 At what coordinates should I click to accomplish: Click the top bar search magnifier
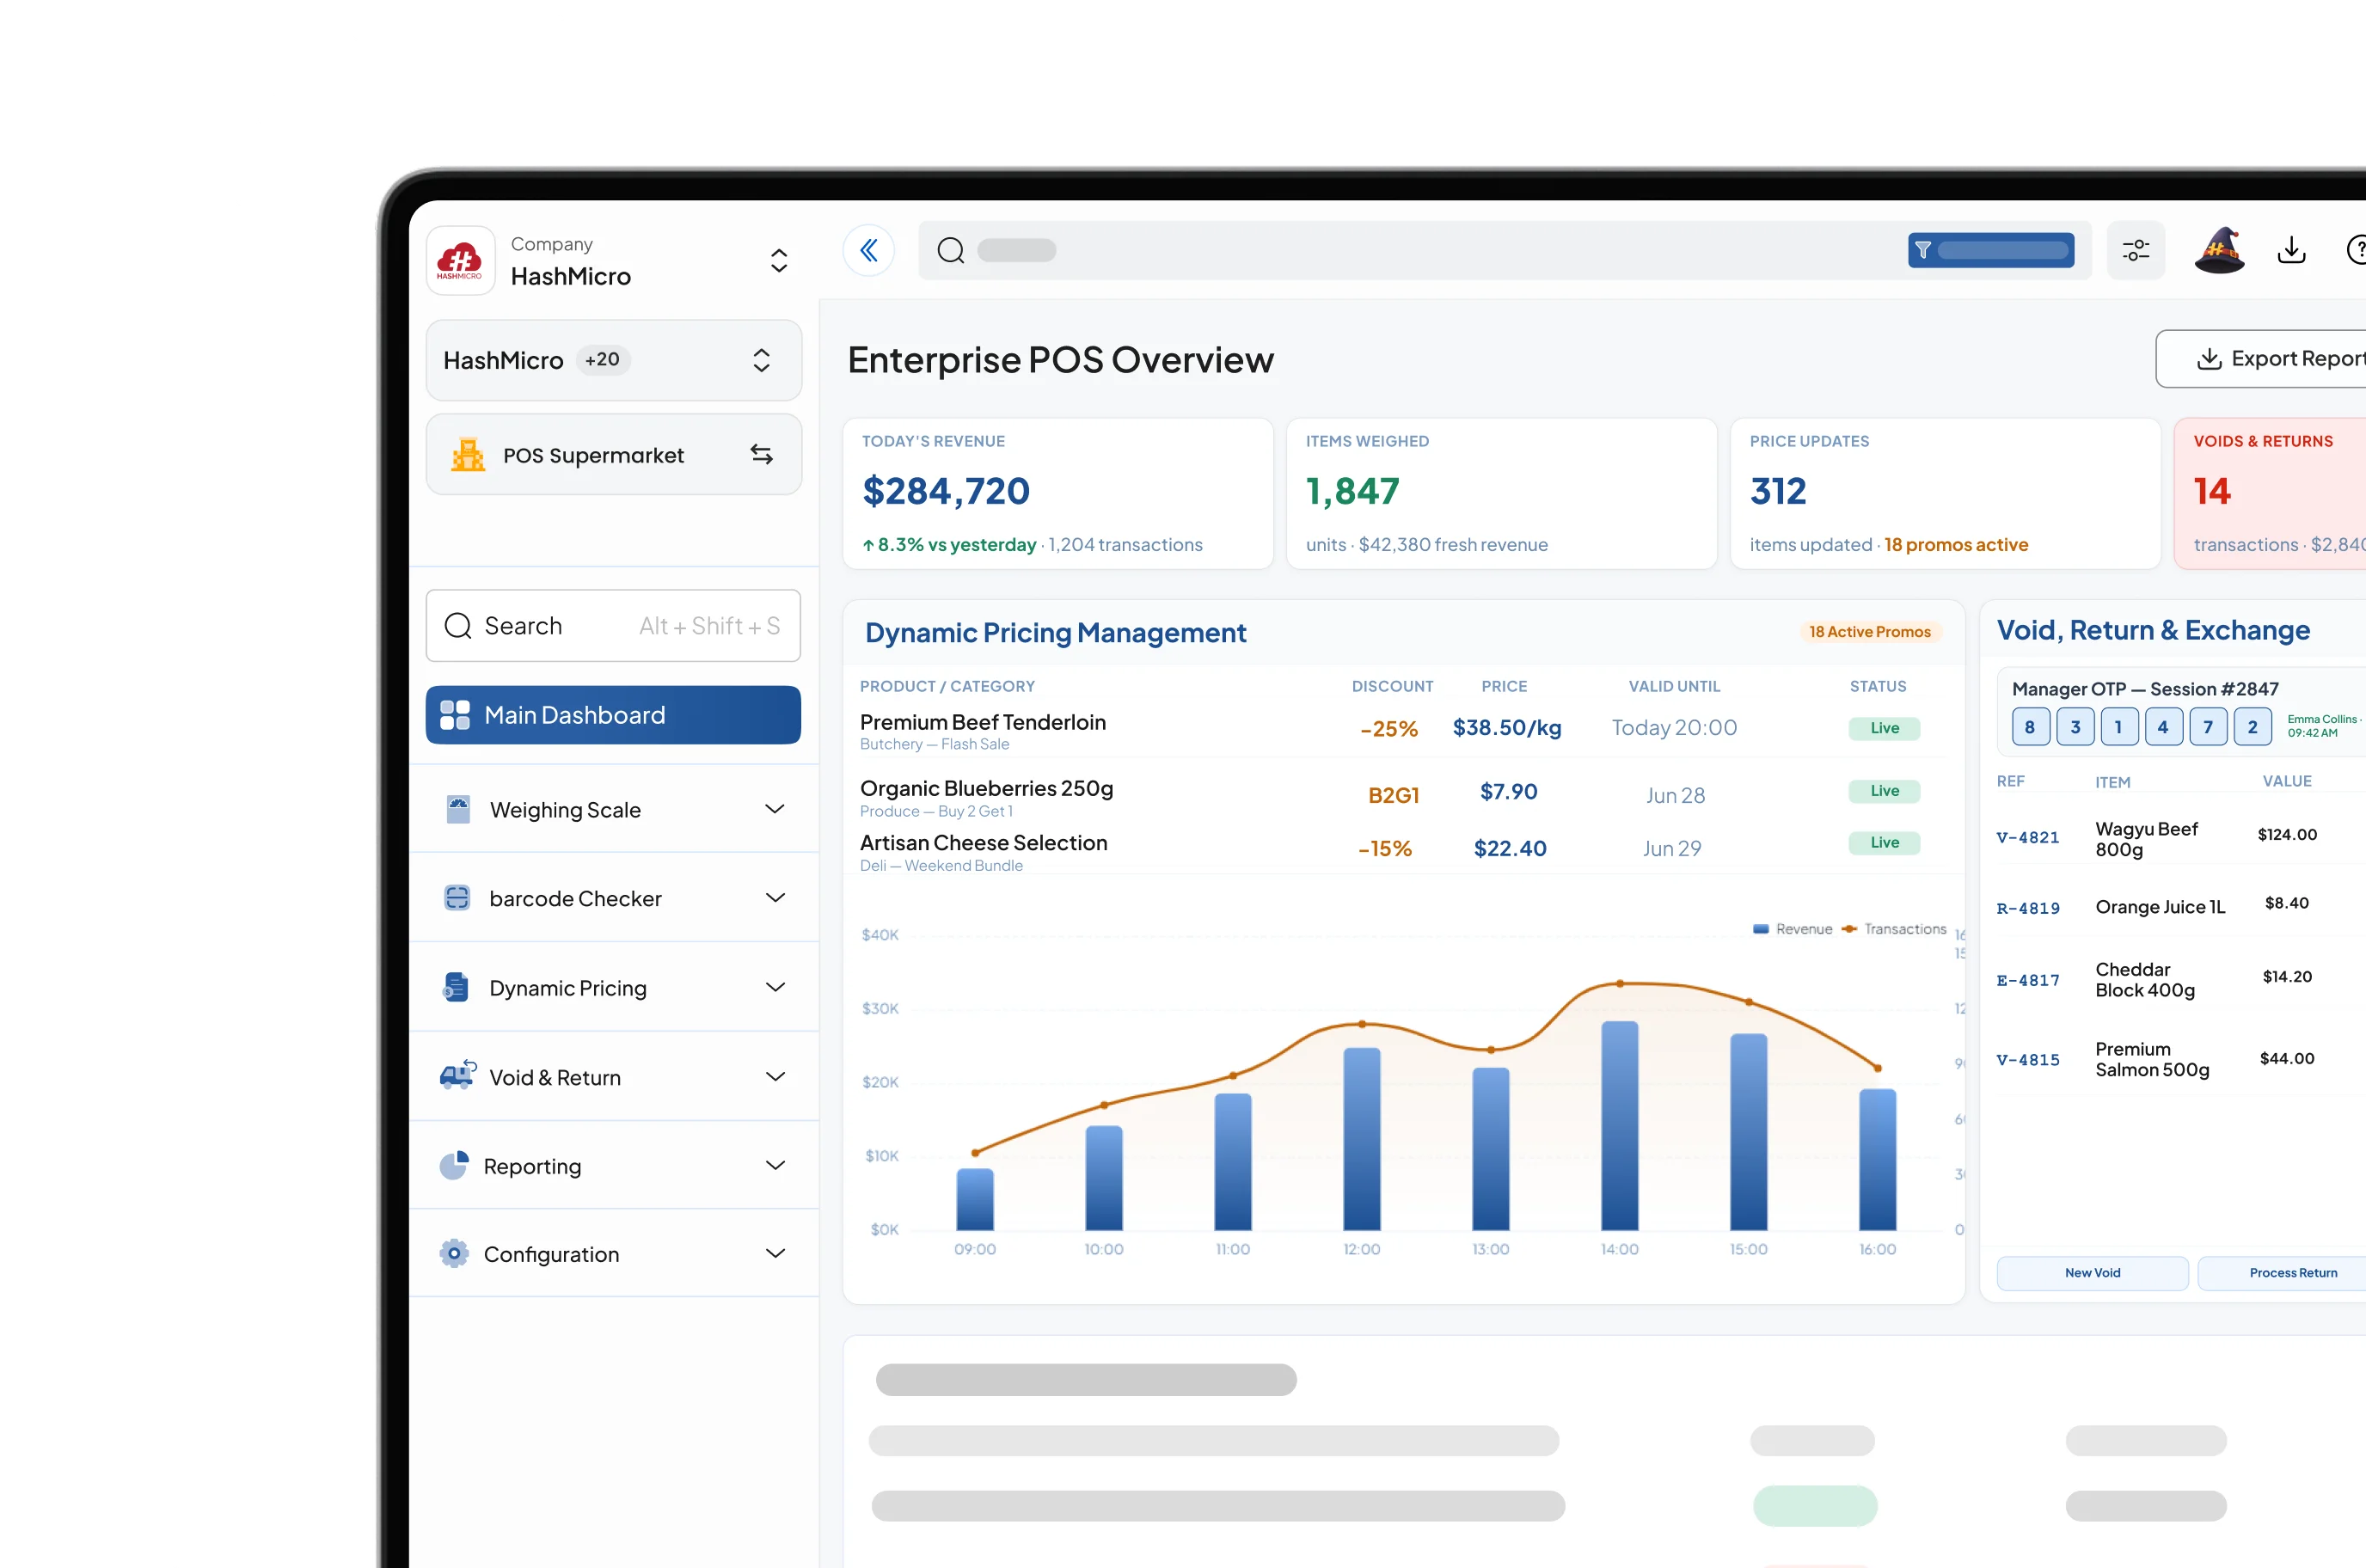point(951,250)
